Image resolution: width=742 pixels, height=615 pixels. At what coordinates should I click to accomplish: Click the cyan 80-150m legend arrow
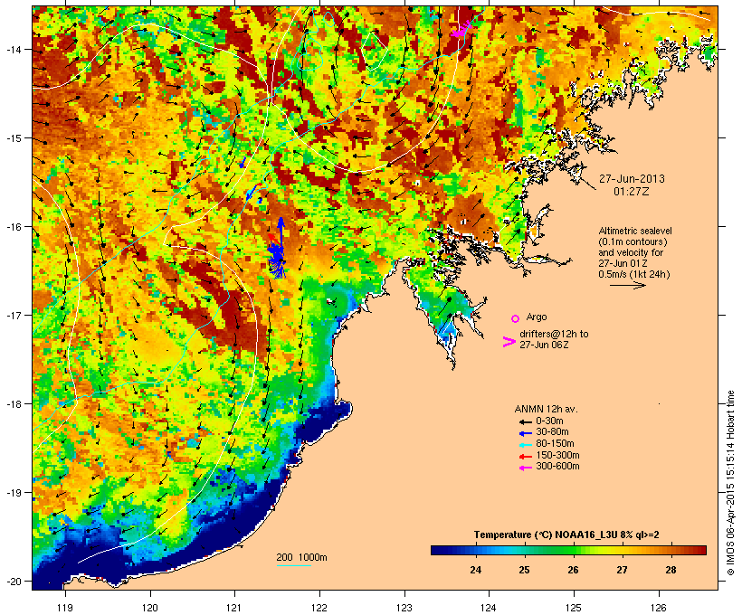tap(525, 445)
